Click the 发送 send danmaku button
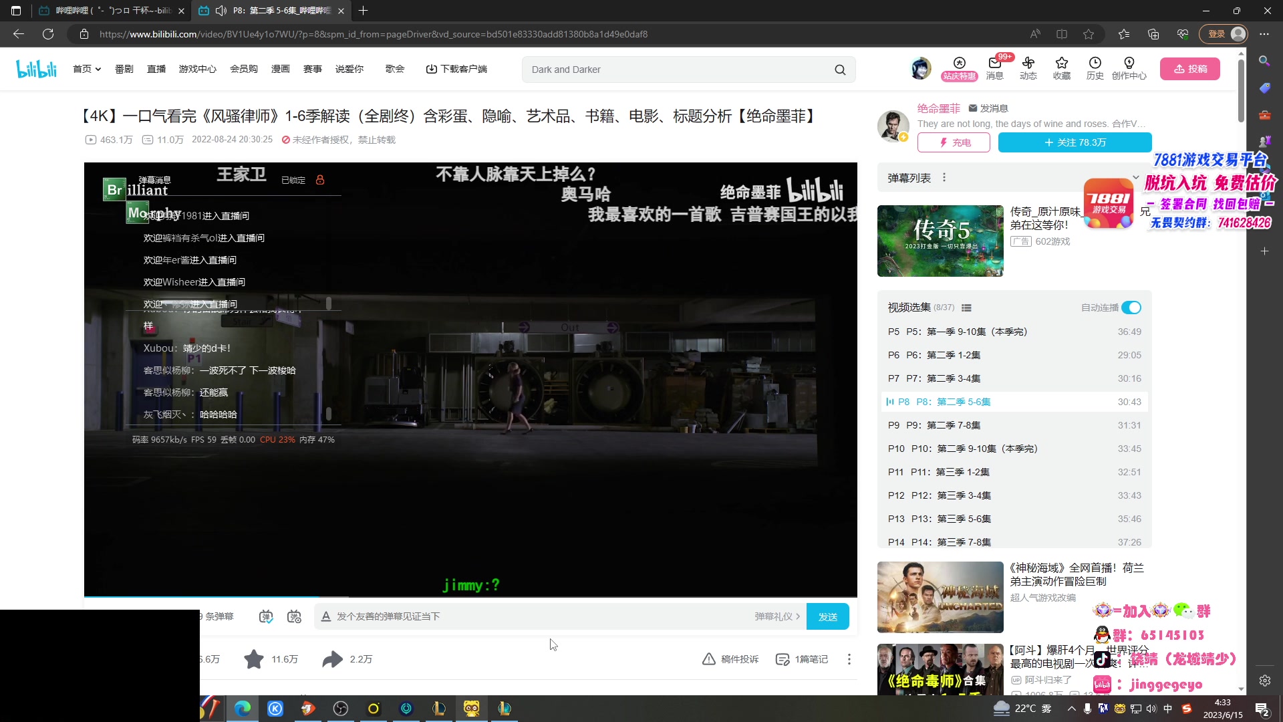Screen dimensions: 1283x722 point(828,616)
